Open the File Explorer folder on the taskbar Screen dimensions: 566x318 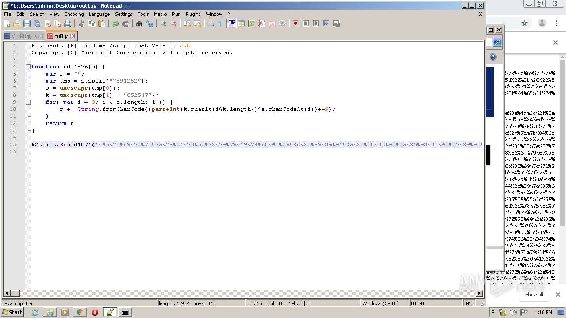point(50,312)
